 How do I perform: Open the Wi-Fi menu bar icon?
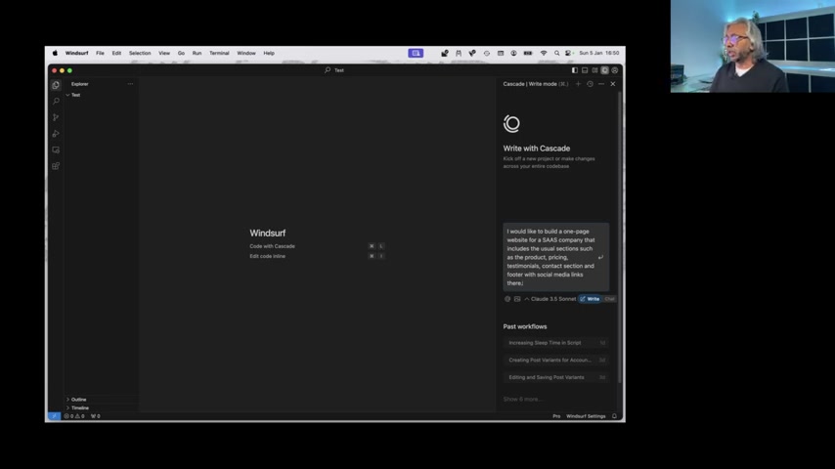click(x=544, y=53)
